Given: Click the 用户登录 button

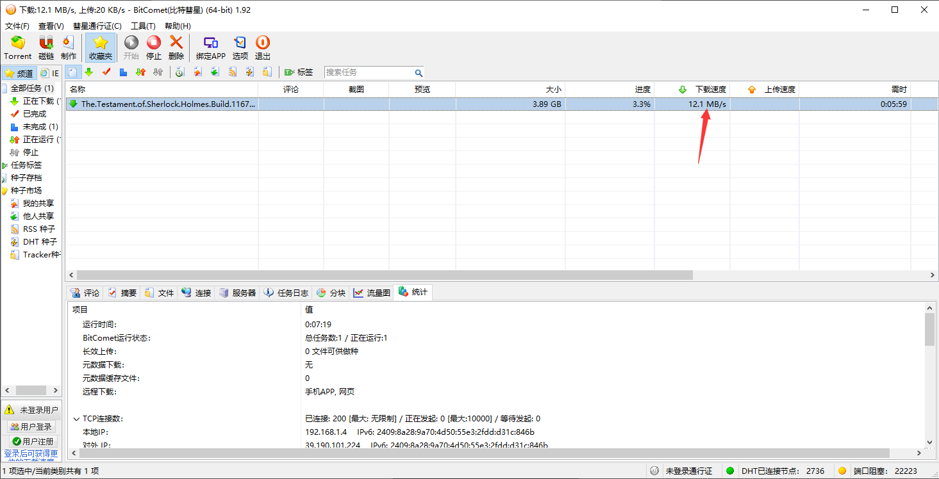Looking at the screenshot, I should [31, 426].
